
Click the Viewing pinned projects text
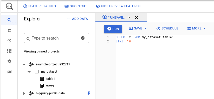(x=42, y=51)
